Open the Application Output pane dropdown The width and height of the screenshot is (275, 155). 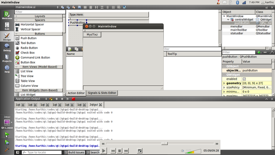(x=31, y=99)
